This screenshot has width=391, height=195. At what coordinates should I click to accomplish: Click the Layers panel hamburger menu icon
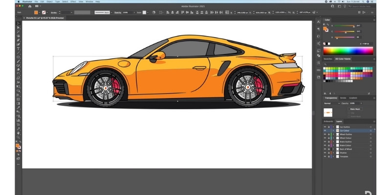pos(374,121)
